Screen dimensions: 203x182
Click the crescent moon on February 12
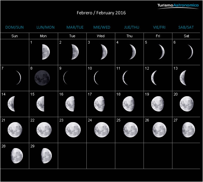tap(154, 78)
